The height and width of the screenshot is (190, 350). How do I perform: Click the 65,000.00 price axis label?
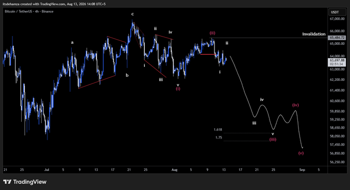click(x=337, y=44)
